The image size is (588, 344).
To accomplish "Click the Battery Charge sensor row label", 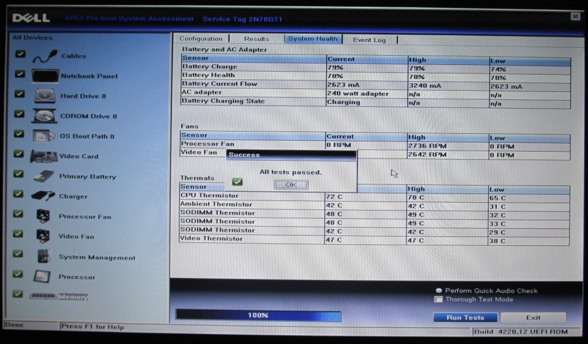I will pyautogui.click(x=210, y=67).
